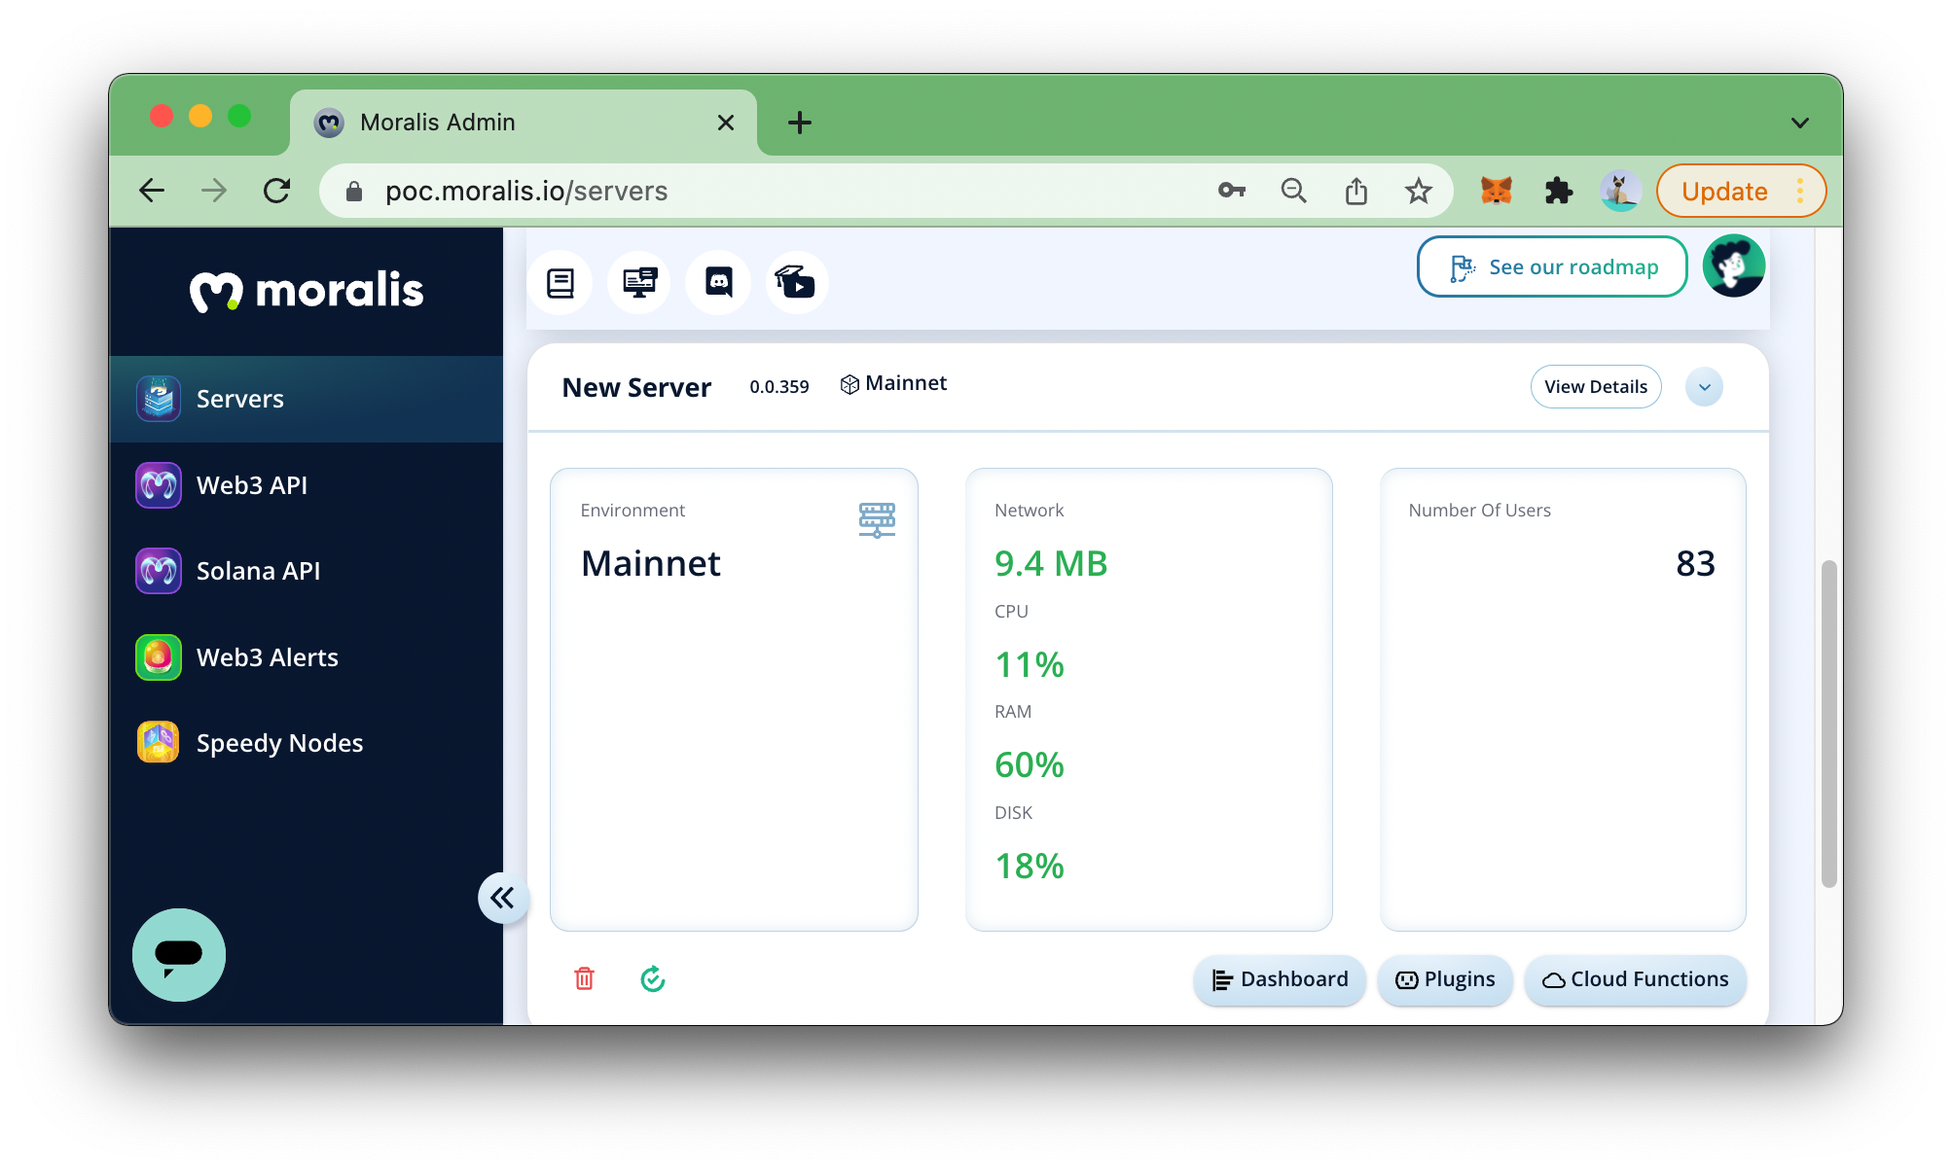
Task: Click the password key icon
Action: coord(1232,191)
